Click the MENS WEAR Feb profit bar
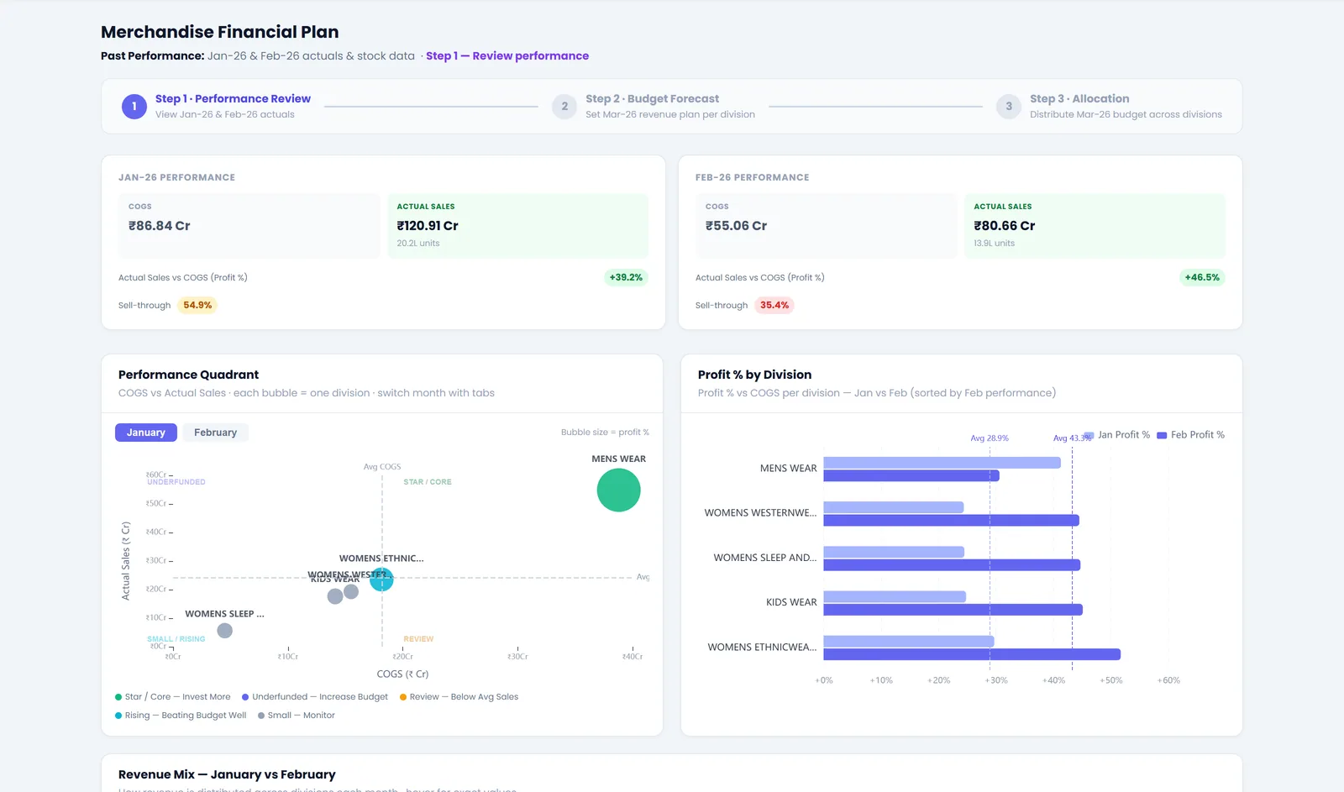The width and height of the screenshot is (1344, 792). point(911,476)
